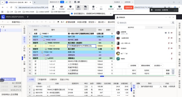
Task: Start video in the meeting toolbar
Action: coord(62,7)
